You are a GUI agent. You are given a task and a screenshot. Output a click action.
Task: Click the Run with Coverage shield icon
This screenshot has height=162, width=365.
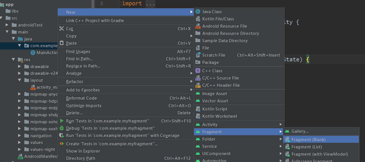62,136
